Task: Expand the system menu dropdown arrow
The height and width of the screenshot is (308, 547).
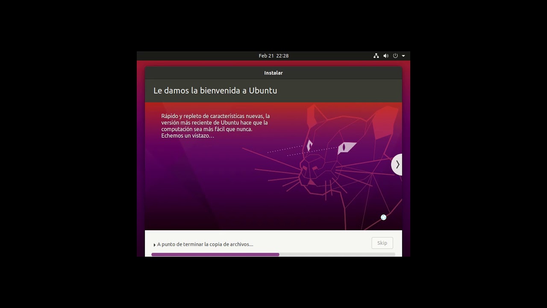Action: pos(403,56)
